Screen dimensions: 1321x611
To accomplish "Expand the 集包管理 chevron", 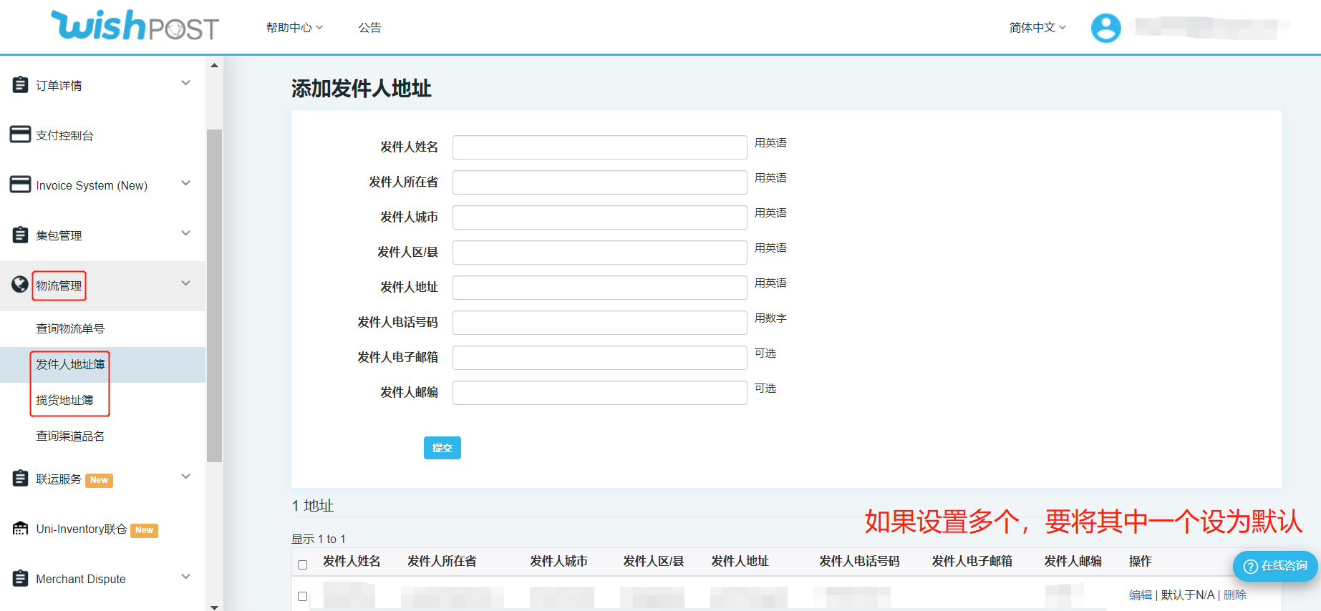I will coord(185,233).
